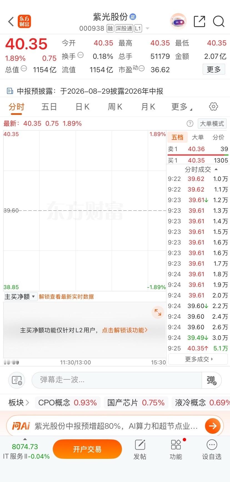Go back using the left arrow
Viewport: 230px width, 482px height.
(x=11, y=21)
